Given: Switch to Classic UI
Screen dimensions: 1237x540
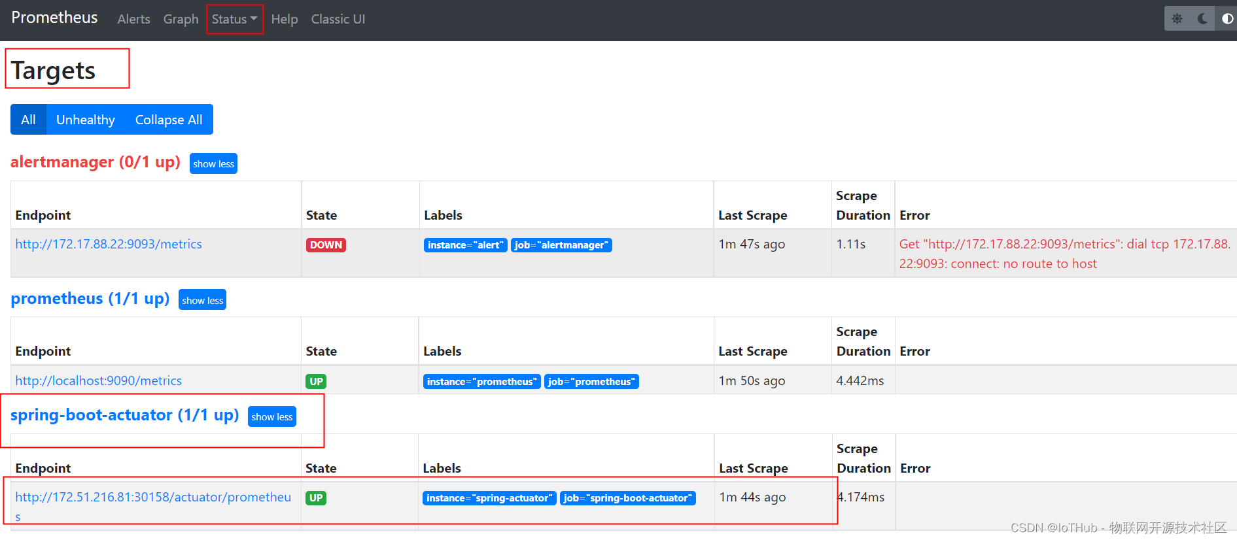Looking at the screenshot, I should click(x=338, y=19).
